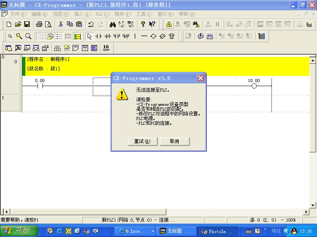Undo the last action

tap(91, 24)
